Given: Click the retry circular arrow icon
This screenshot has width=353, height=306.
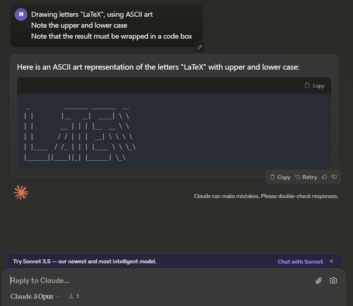Looking at the screenshot, I should [298, 177].
